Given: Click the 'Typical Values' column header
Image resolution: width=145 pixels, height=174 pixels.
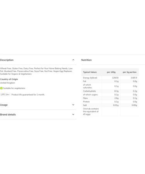Looking at the screenshot, I should [90, 72].
